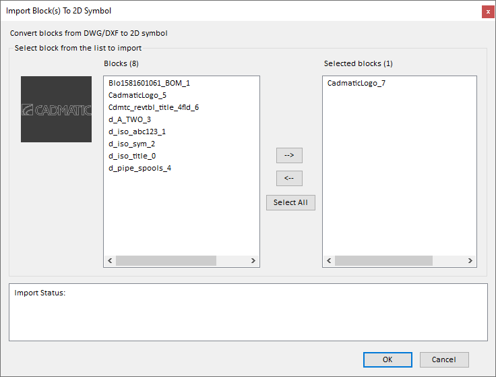
Task: Select d_A_TWO_3 from the list
Action: point(129,119)
